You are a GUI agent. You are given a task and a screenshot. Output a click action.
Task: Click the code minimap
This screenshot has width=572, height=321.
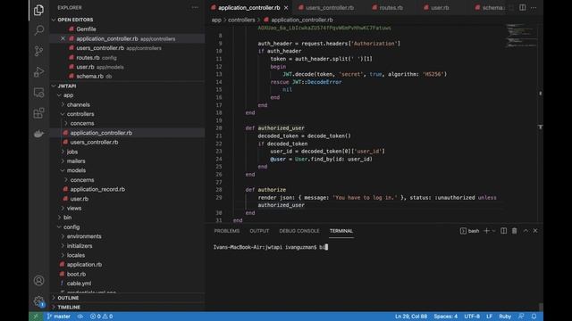tap(521, 36)
